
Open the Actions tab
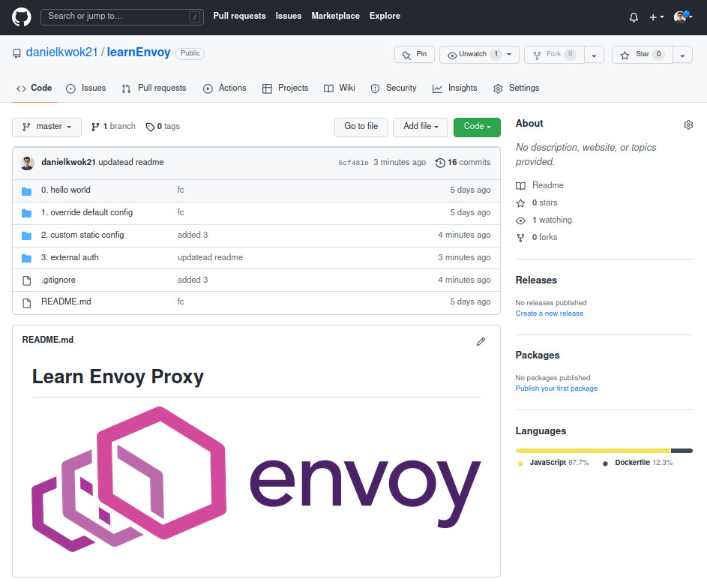coord(224,88)
